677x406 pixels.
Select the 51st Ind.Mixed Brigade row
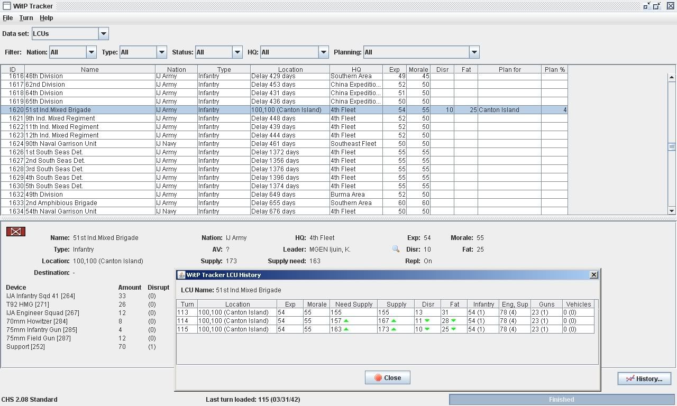pyautogui.click(x=284, y=110)
